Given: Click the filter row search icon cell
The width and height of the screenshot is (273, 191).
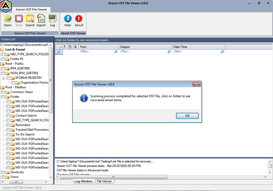Looking at the screenshot, I should coord(59,52).
